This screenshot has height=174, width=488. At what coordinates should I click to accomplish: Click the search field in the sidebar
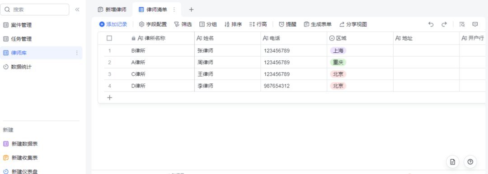pyautogui.click(x=34, y=9)
